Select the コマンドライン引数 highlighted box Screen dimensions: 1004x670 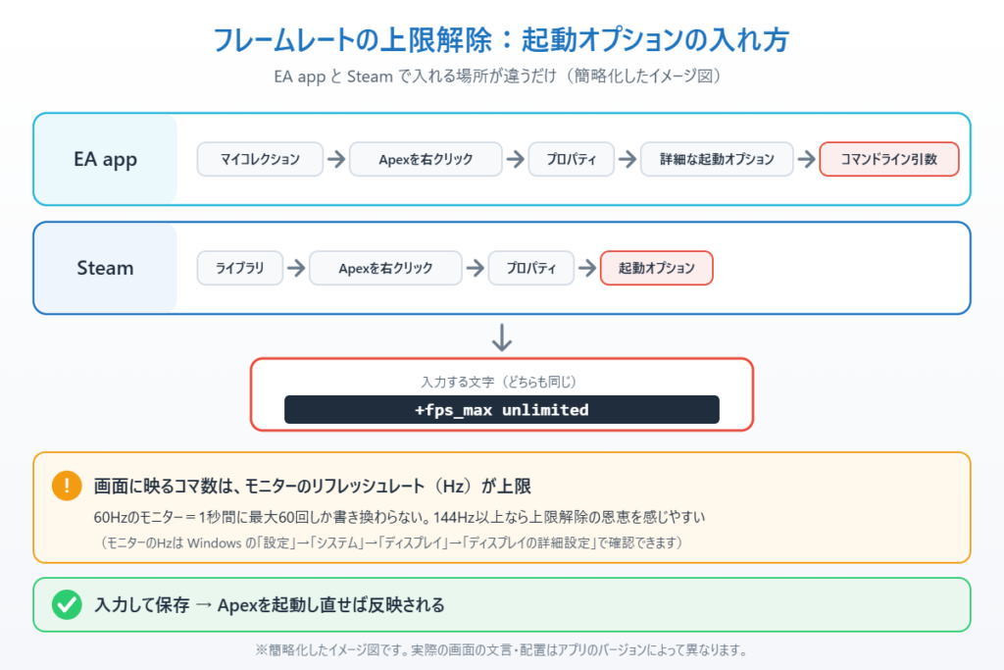pos(889,159)
